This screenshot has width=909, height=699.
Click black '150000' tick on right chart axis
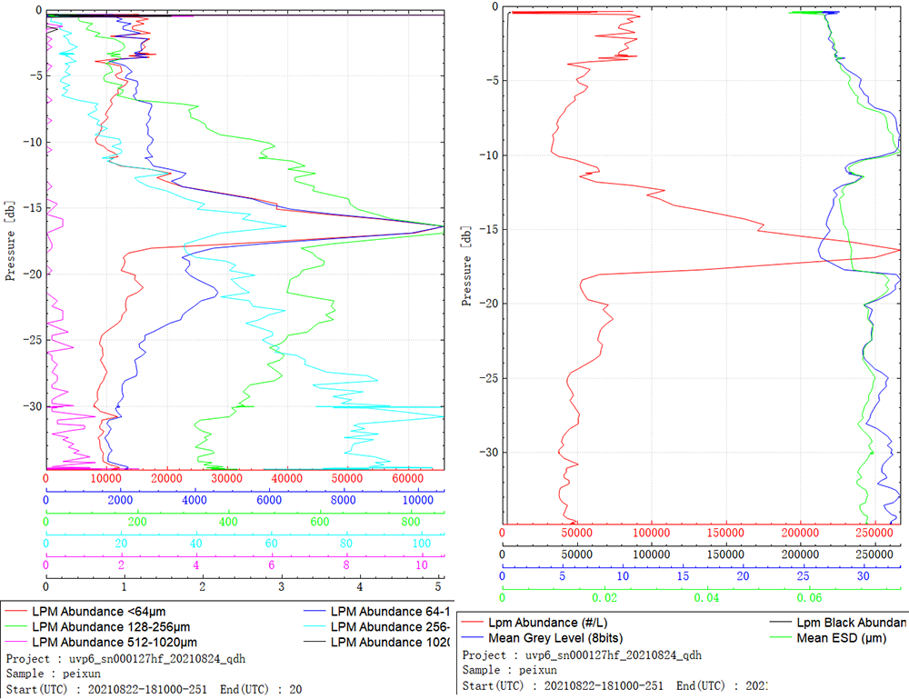click(x=725, y=554)
